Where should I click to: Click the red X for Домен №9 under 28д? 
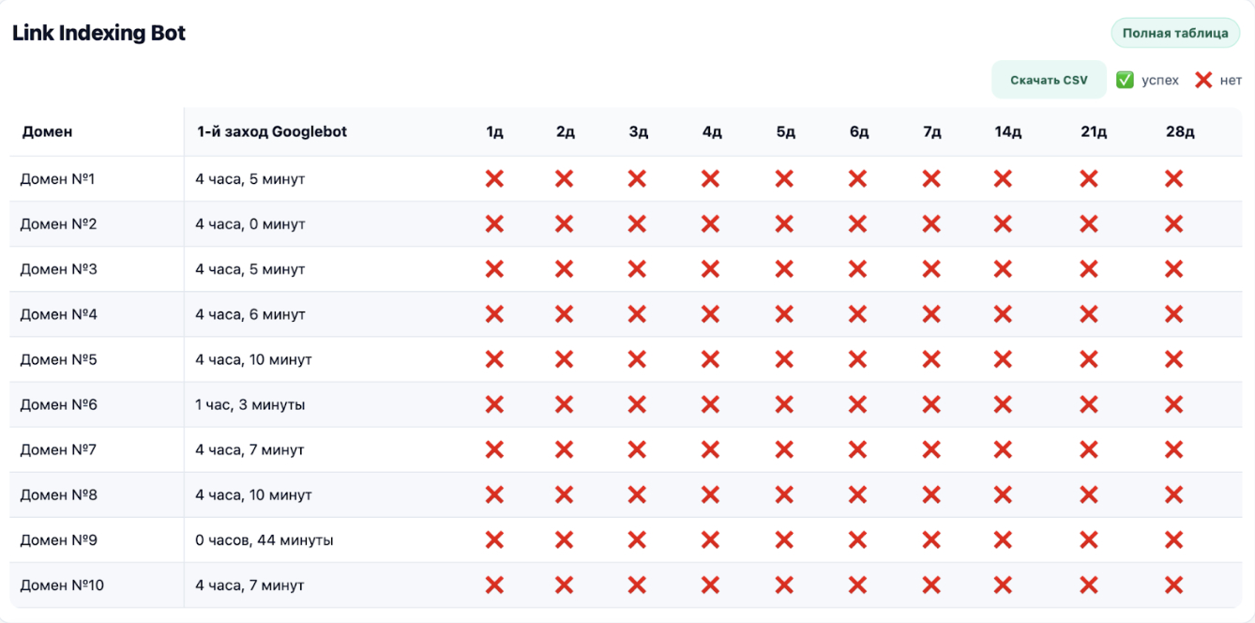pyautogui.click(x=1173, y=539)
